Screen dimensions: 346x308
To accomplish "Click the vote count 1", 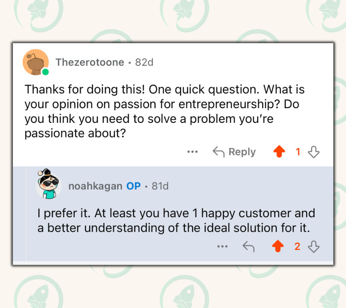I will [298, 152].
